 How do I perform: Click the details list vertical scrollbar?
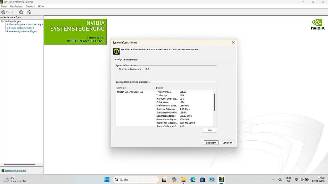214,103
